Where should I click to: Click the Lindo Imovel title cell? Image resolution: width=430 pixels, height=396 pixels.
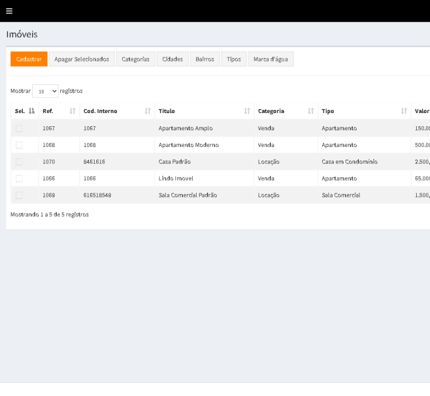[176, 178]
